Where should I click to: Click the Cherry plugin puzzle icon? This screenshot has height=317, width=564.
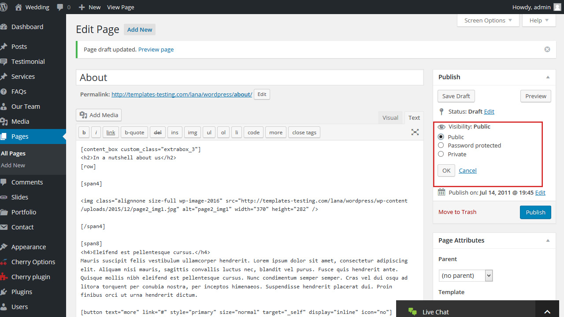pyautogui.click(x=4, y=277)
